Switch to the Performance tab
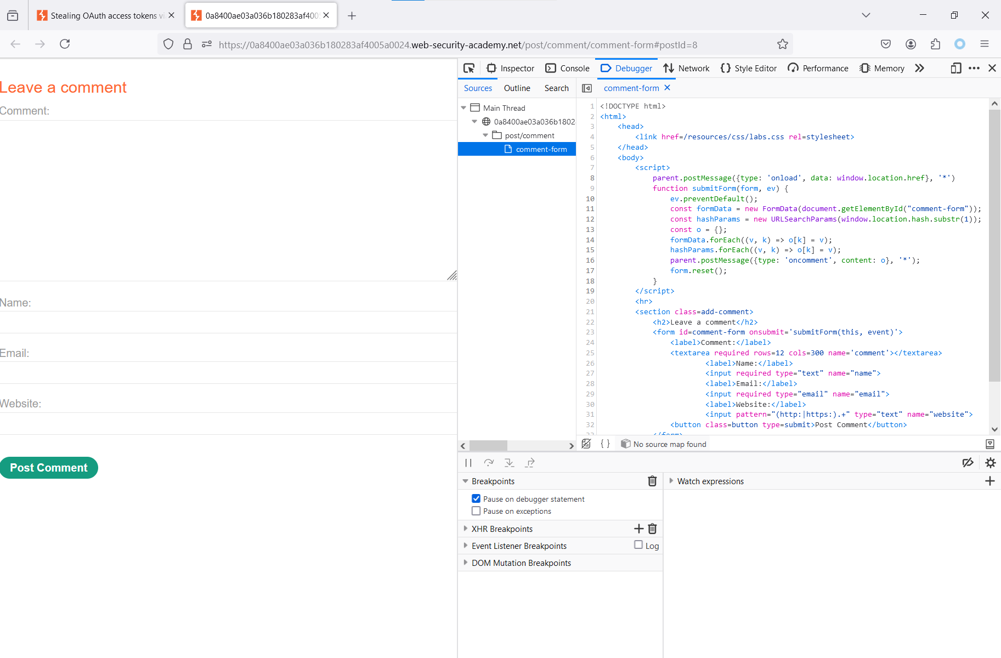The image size is (1001, 658). click(818, 68)
